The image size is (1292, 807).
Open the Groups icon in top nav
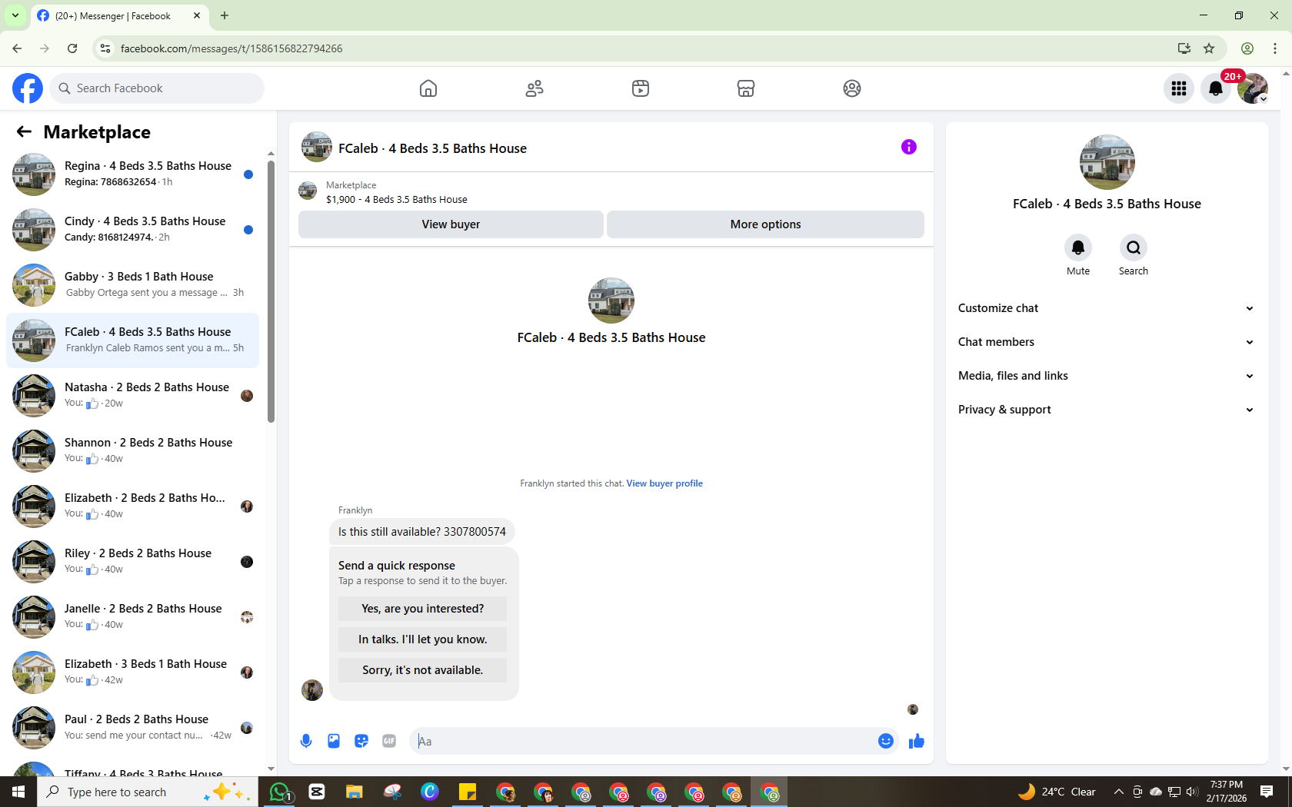coord(852,88)
